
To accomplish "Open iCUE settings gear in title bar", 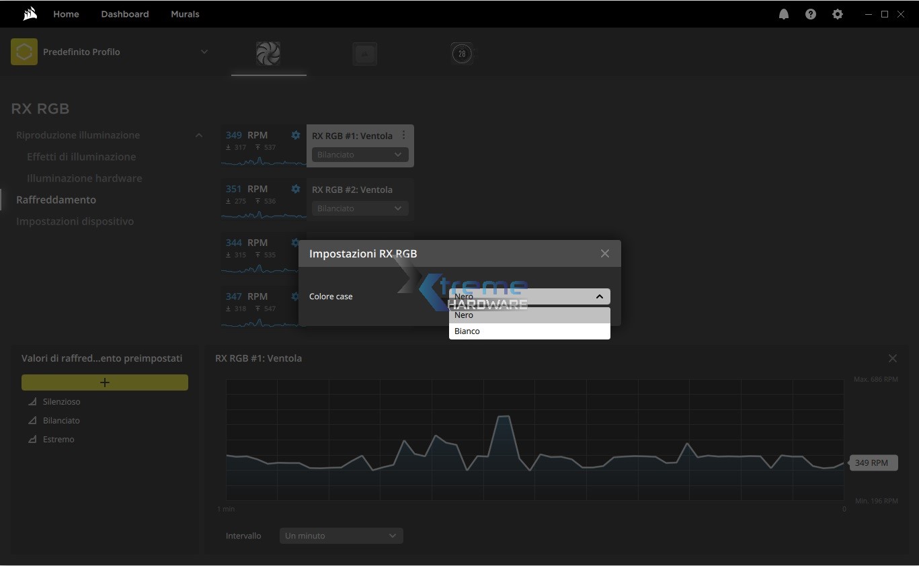I will [837, 14].
